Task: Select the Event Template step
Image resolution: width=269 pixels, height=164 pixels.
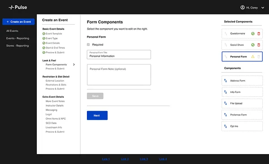Action: coord(54,34)
